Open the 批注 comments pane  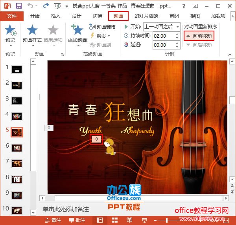77,220
